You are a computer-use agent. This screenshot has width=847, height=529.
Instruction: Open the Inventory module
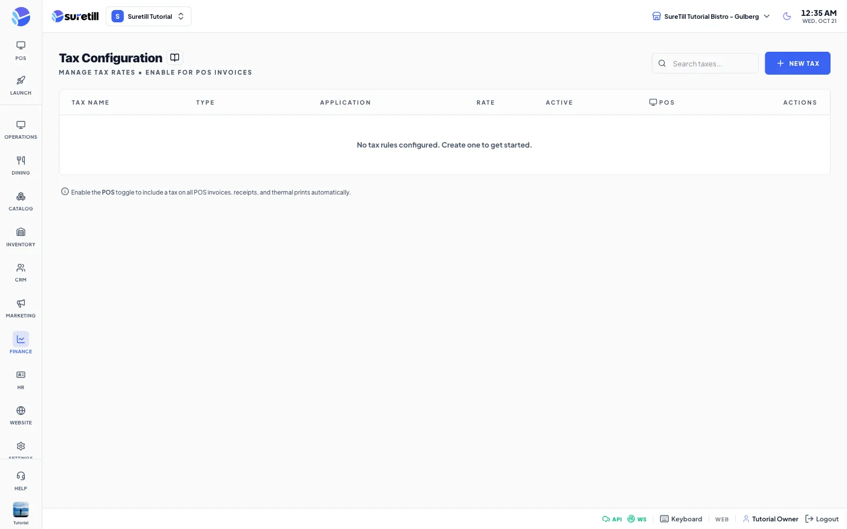point(21,237)
